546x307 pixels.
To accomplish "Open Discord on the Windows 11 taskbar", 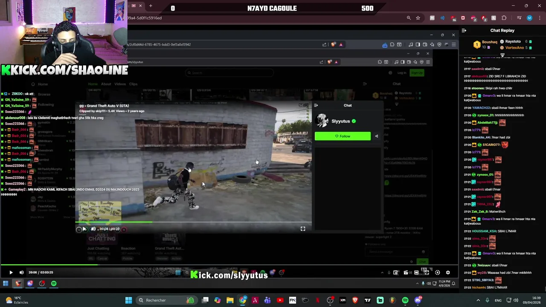I will [x=418, y=300].
